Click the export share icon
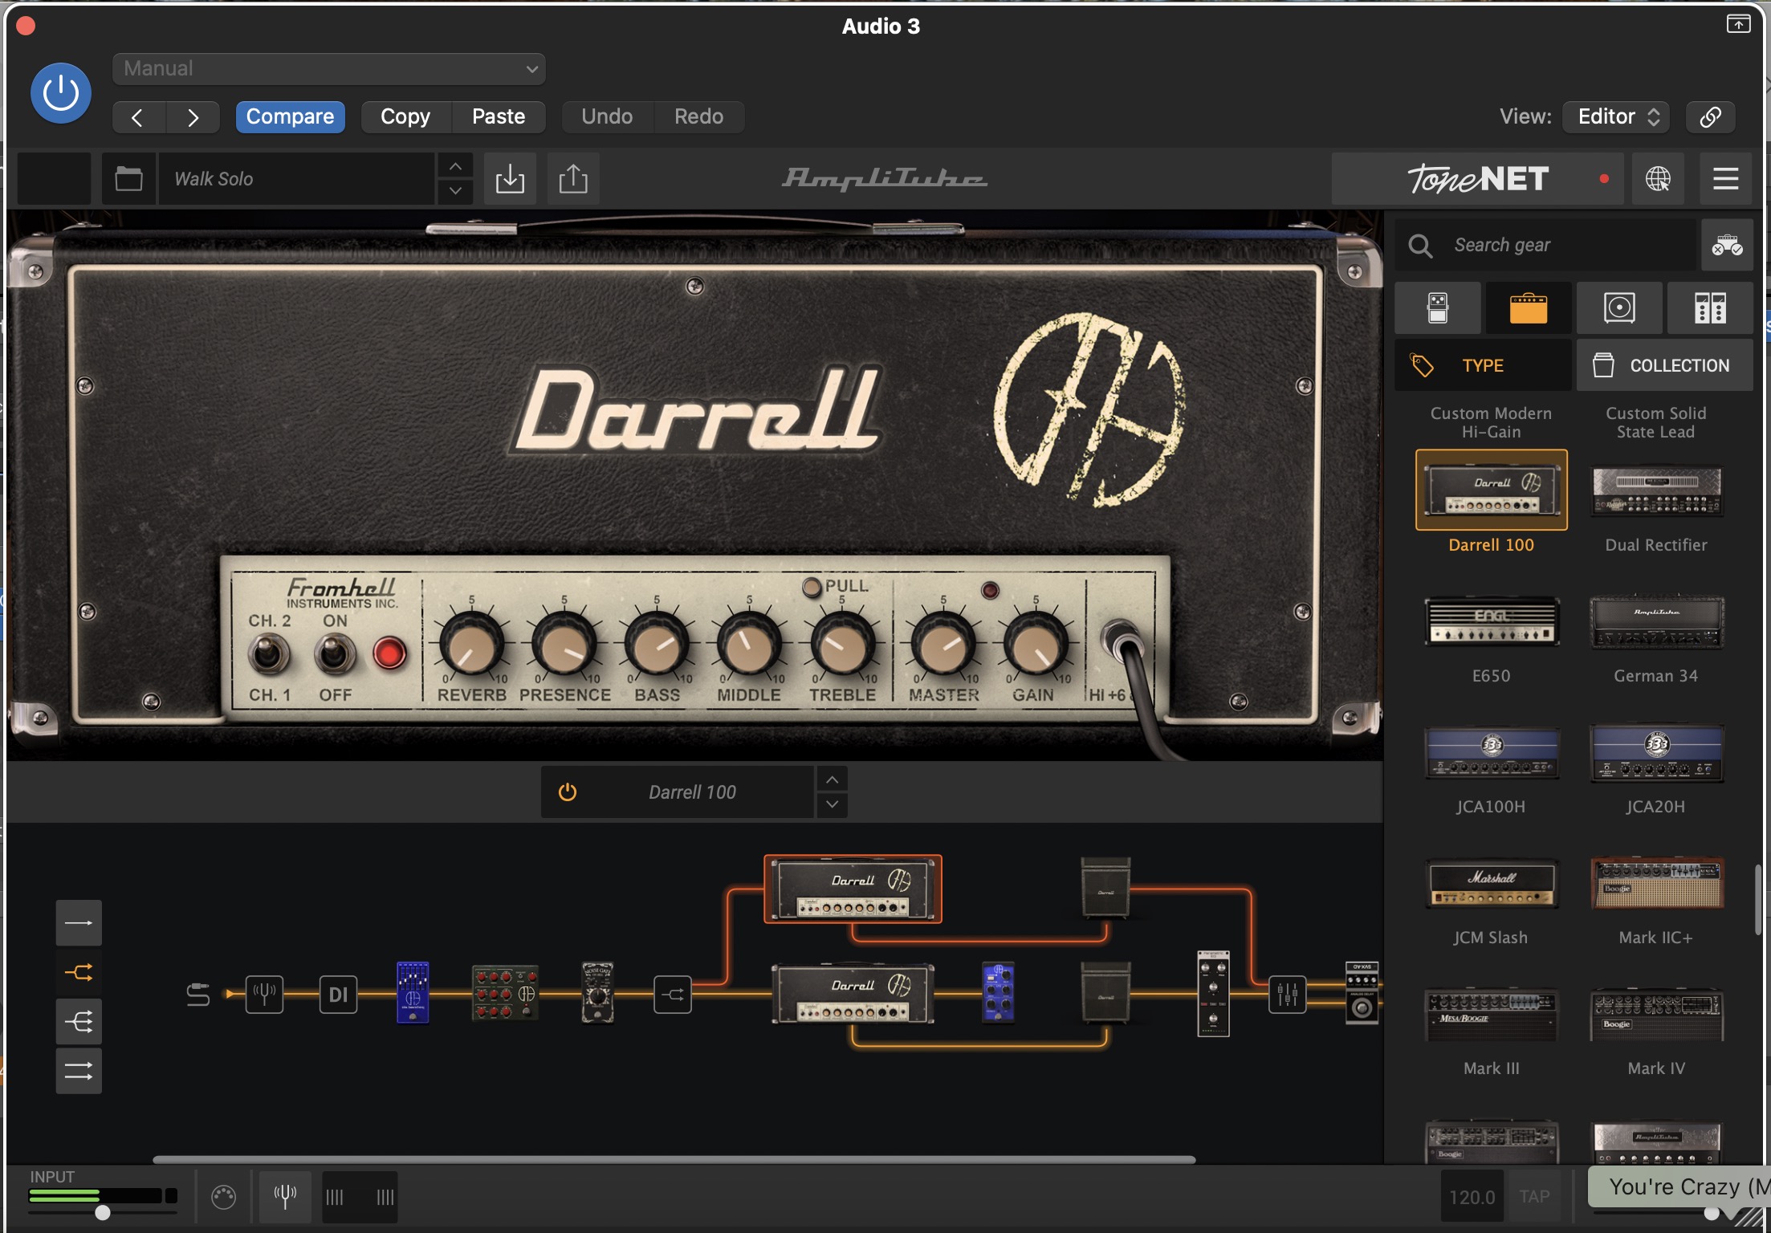 pyautogui.click(x=573, y=178)
